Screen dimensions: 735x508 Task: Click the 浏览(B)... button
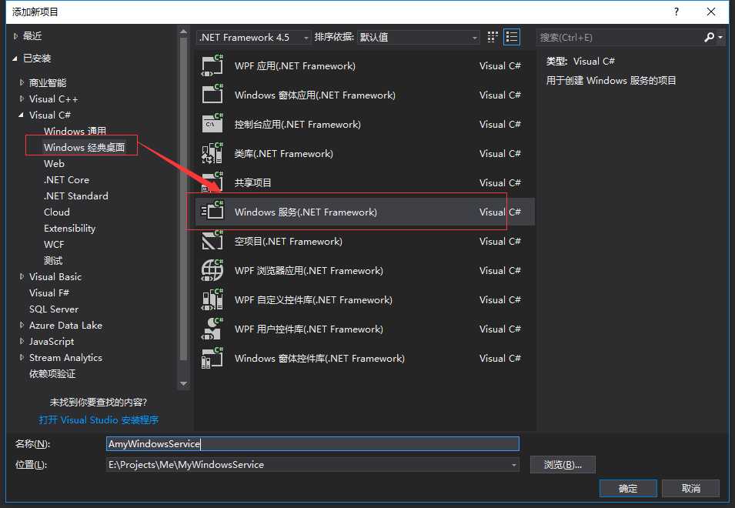pyautogui.click(x=563, y=464)
